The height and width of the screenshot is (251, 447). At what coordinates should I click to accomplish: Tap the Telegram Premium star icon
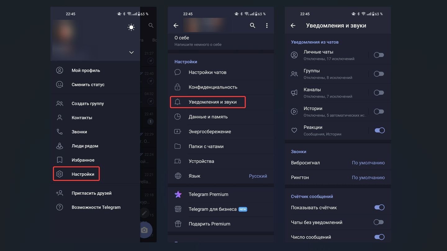[x=178, y=194]
